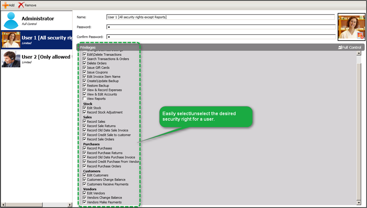Click privileges scrollbar down arrow
Viewport: 367px width, 208px height.
click(x=359, y=202)
